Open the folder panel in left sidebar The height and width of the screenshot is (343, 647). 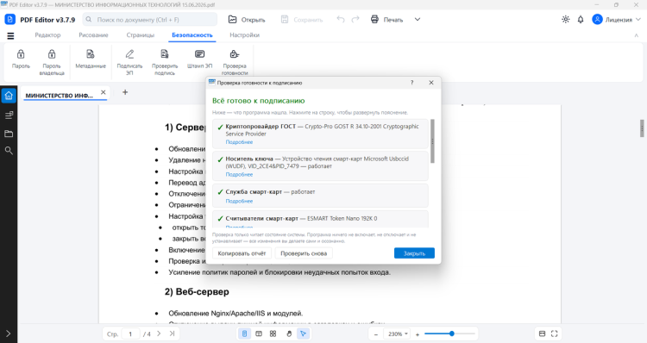point(9,134)
